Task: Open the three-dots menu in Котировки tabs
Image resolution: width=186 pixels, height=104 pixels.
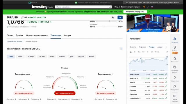Action: [167, 47]
